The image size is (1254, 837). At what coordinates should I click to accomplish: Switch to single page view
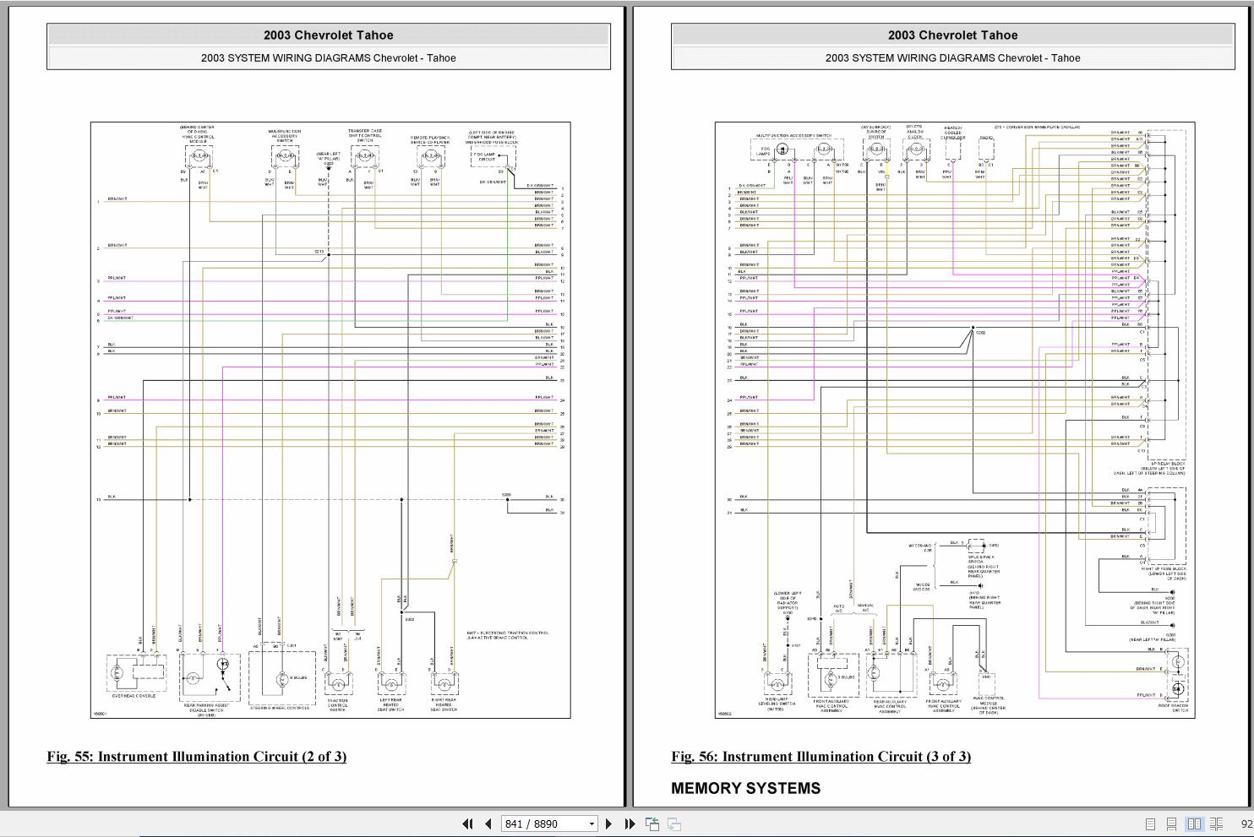1150,823
